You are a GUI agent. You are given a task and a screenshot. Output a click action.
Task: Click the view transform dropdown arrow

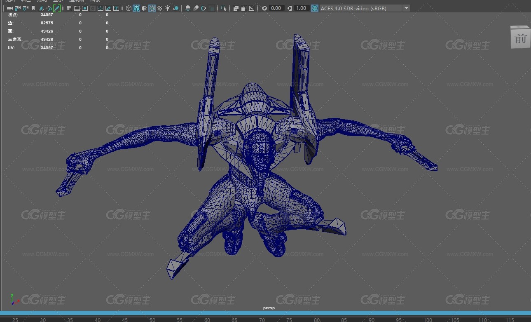click(406, 8)
